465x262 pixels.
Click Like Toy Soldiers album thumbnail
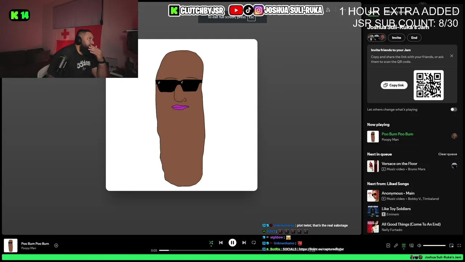[x=373, y=211]
